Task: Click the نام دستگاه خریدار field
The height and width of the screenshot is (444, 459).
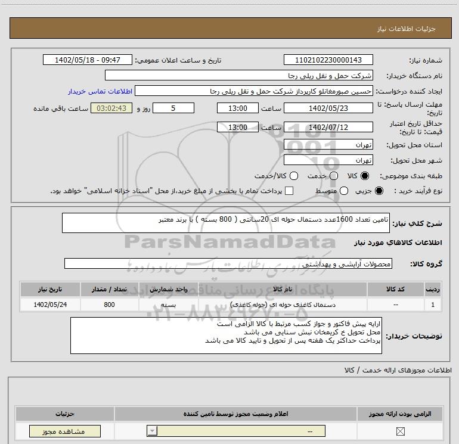Action: click(x=239, y=75)
